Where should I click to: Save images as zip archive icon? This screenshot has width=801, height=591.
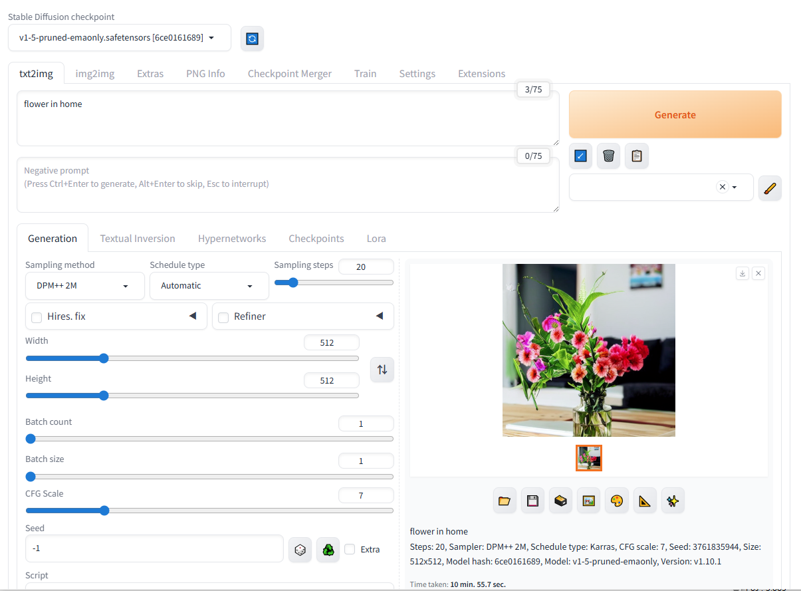[x=560, y=501]
